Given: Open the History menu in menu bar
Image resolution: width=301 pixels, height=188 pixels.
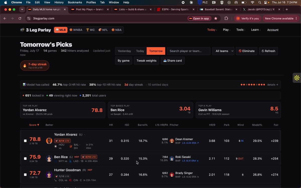Looking at the screenshot, I should click(x=59, y=3).
